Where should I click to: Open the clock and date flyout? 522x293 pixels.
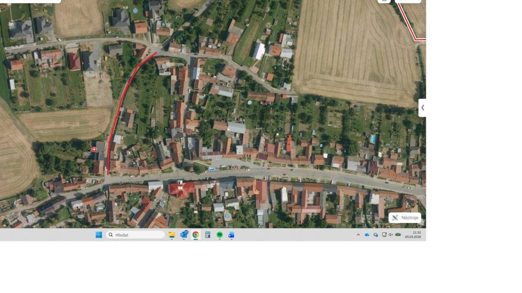413,235
